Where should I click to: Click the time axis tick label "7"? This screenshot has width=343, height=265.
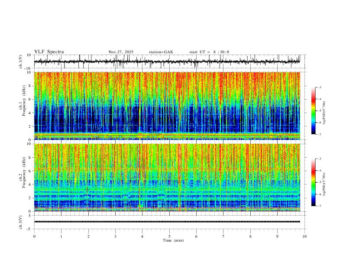[x=223, y=236]
